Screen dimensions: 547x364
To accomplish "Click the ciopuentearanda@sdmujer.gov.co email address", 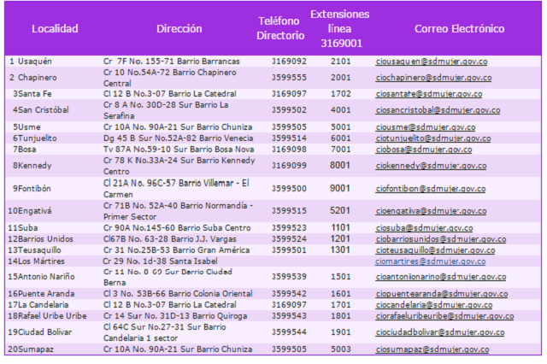I will (x=442, y=293).
